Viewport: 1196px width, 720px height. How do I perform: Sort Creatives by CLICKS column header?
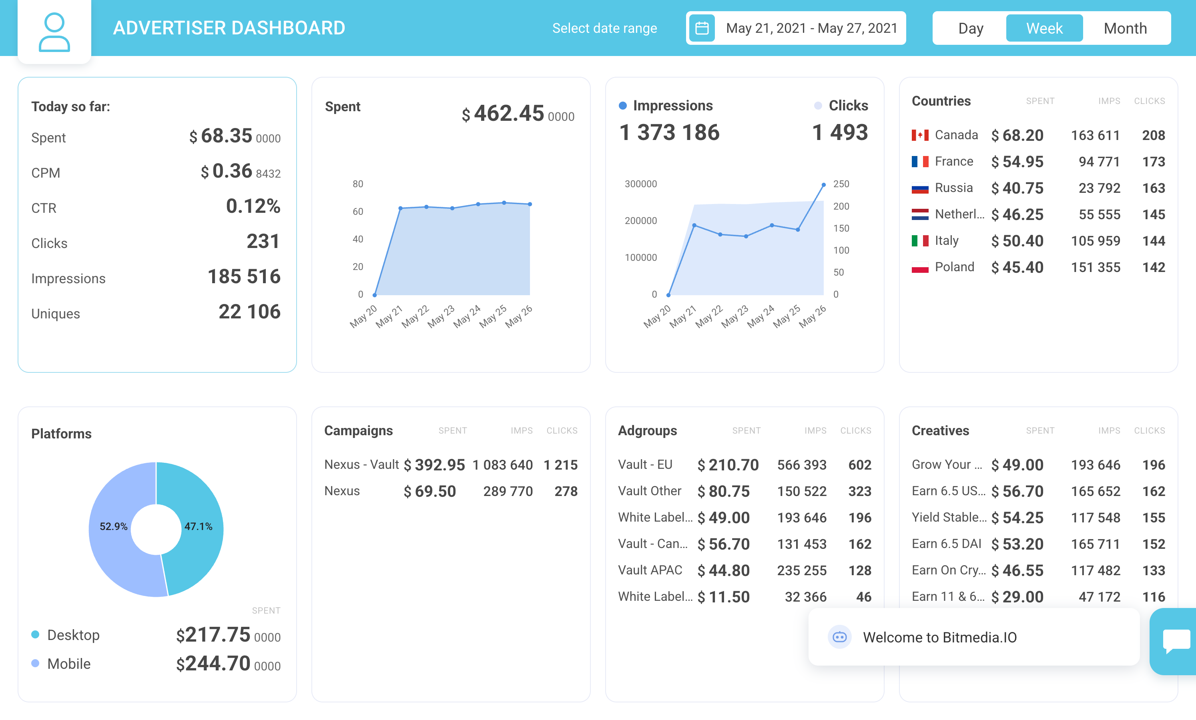[1149, 430]
